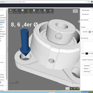This screenshot has width=93, height=93.
Task: Click the last green step playback icon
Action: pos(78,88)
